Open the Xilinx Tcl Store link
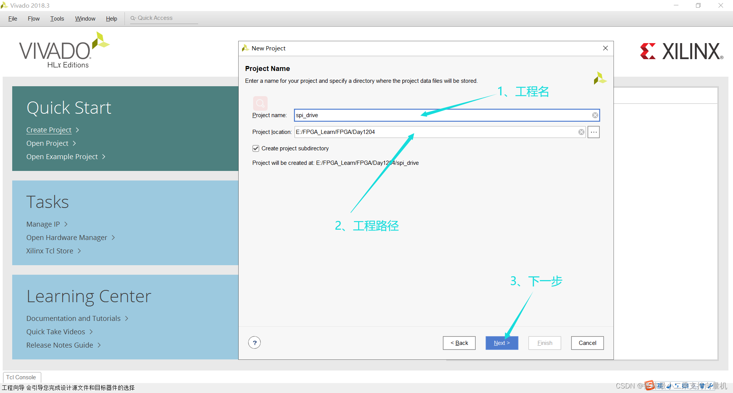 coord(50,251)
